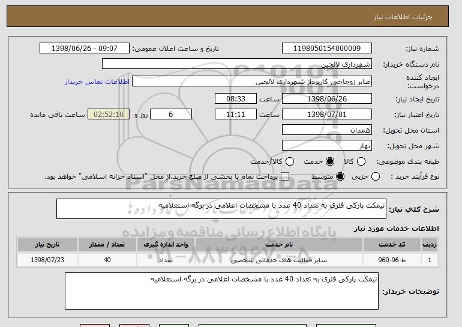Image resolution: width=462 pixels, height=327 pixels.
Task: Click the جزئیات اطلاعات نیاز page title
Action: tap(403, 17)
